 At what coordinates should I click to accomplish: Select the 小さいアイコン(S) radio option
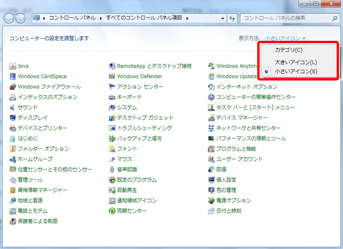coord(296,71)
